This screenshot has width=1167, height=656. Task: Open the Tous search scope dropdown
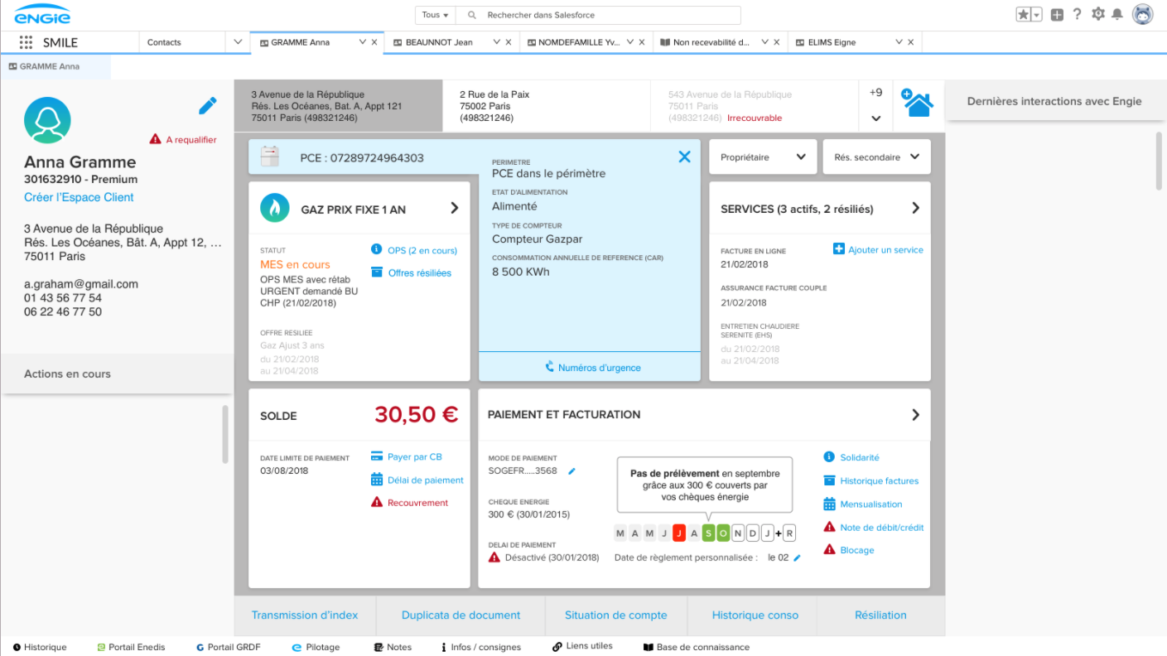pyautogui.click(x=436, y=15)
